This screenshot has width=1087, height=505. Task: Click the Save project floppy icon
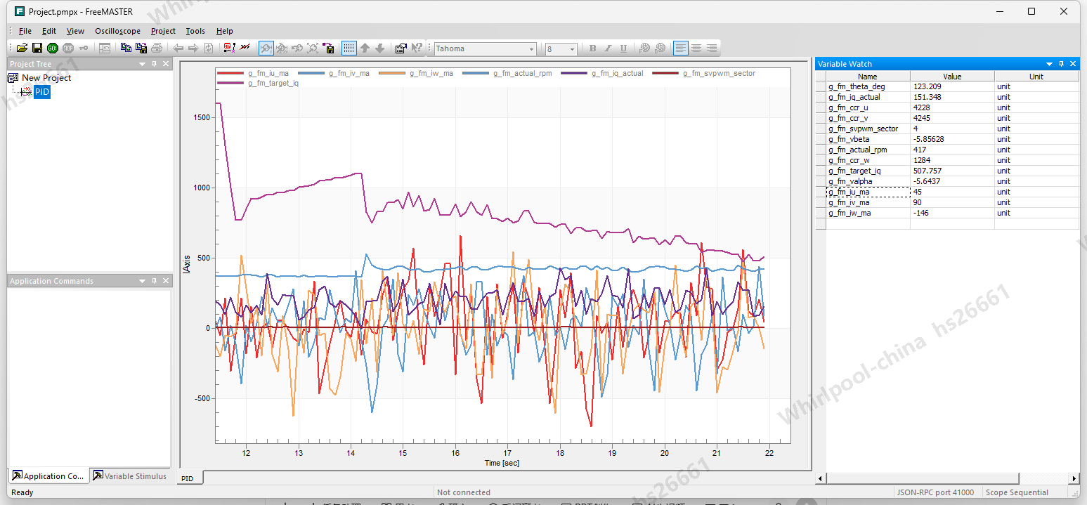tap(37, 48)
